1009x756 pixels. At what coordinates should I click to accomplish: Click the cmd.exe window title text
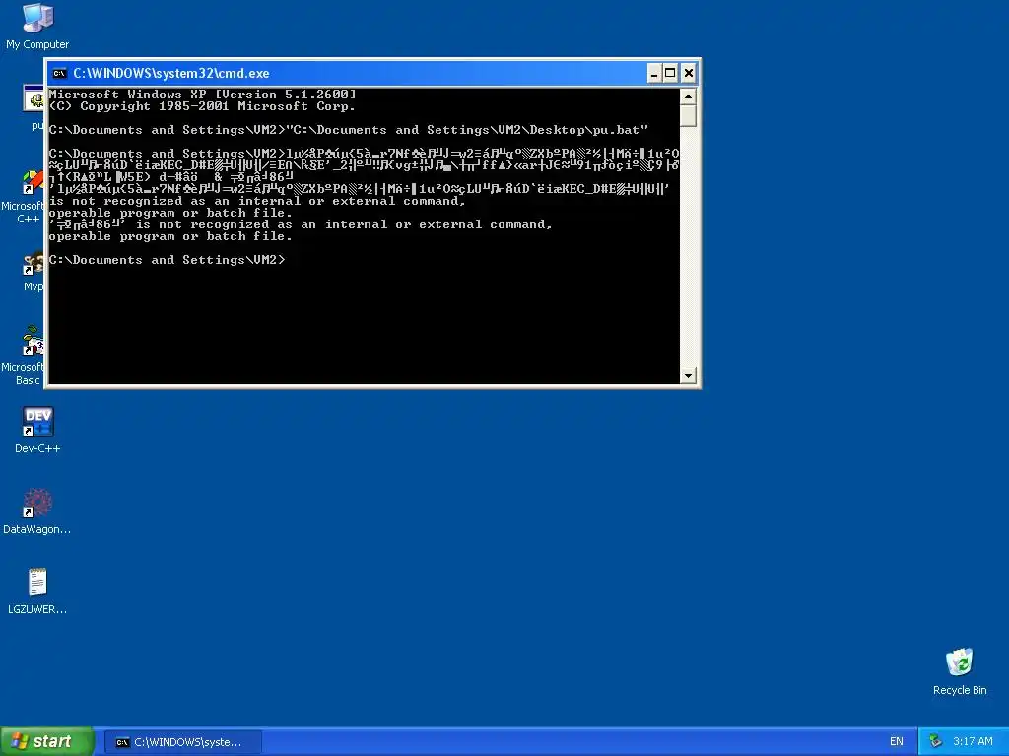click(171, 73)
